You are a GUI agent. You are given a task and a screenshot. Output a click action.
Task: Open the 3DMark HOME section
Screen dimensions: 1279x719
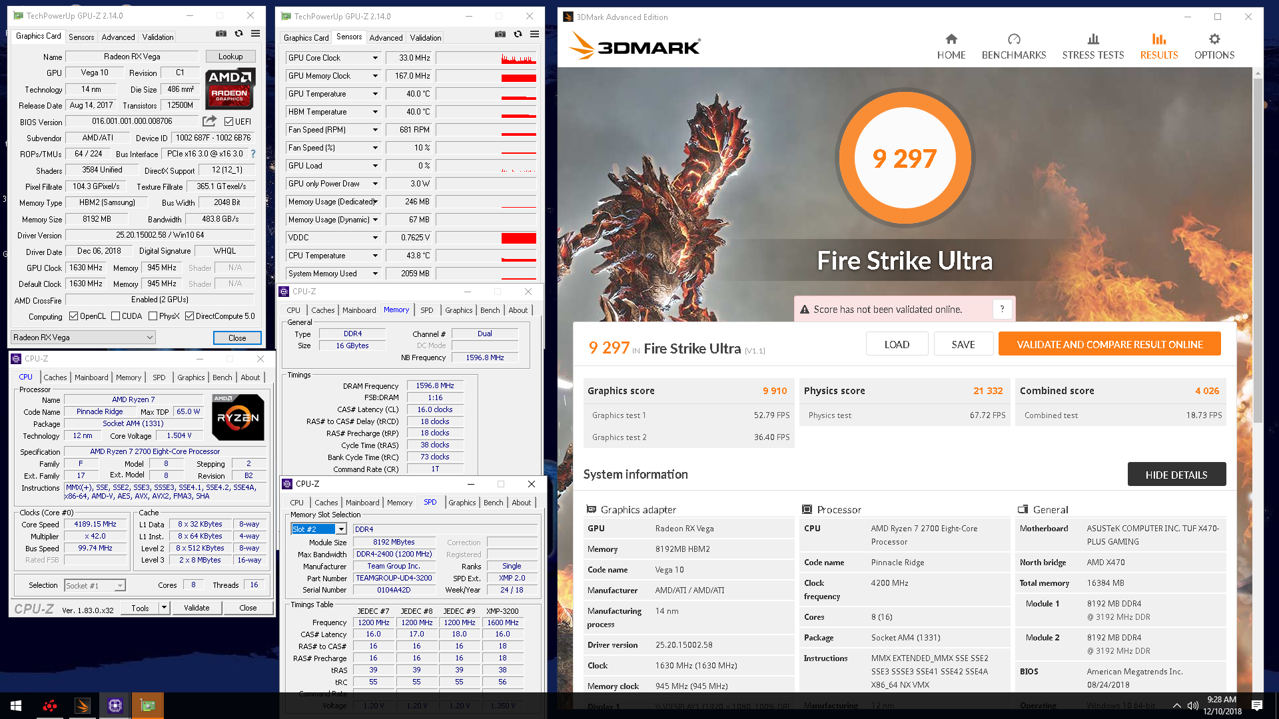point(951,47)
